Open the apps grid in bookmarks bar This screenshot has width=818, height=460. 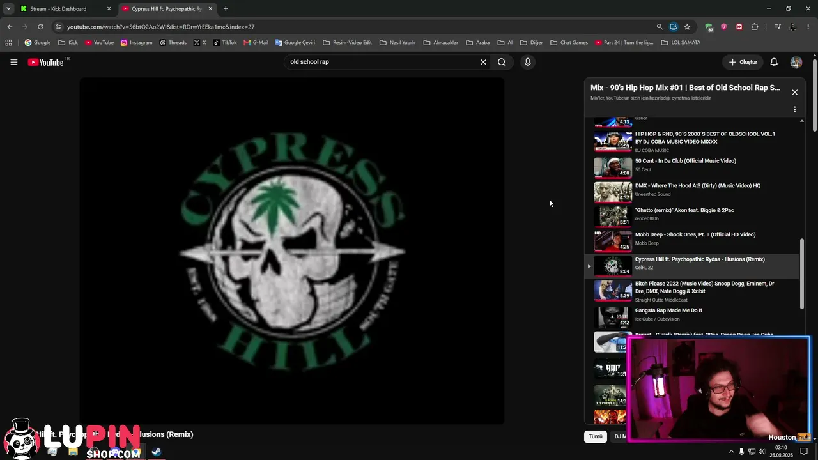coord(8,43)
